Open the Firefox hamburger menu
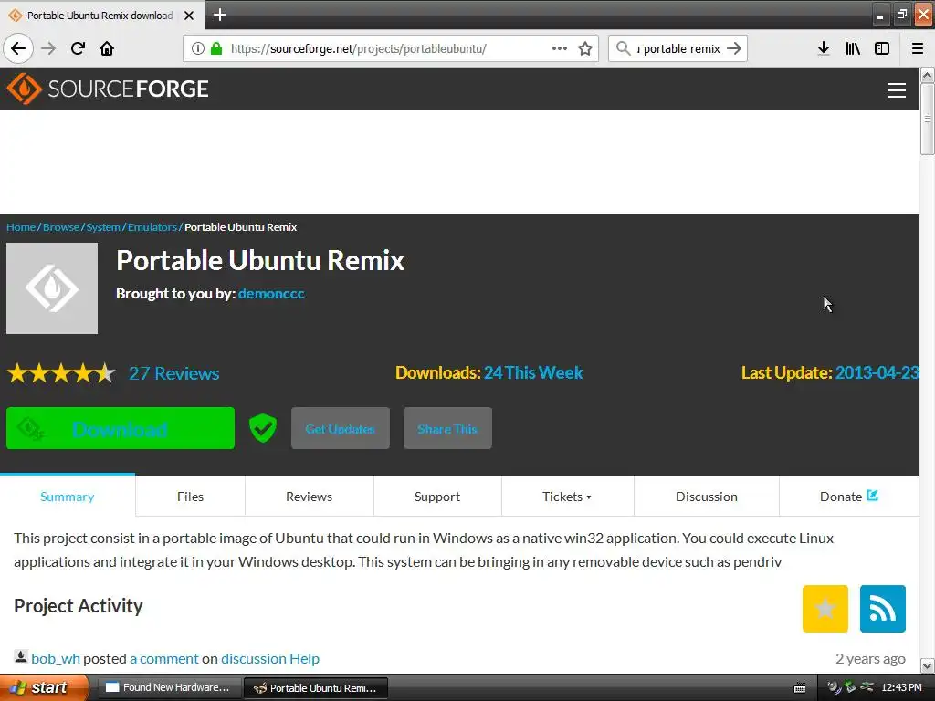 [x=918, y=48]
